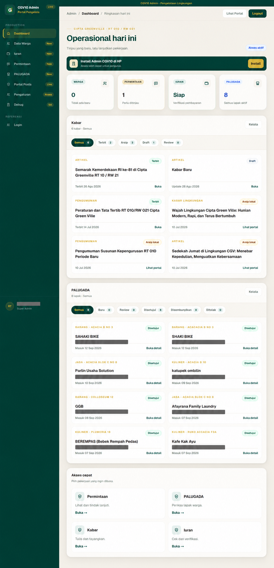Click the BEREMPAS (Bebek Rempah Pedas) title
274x568 pixels.
coord(107,441)
